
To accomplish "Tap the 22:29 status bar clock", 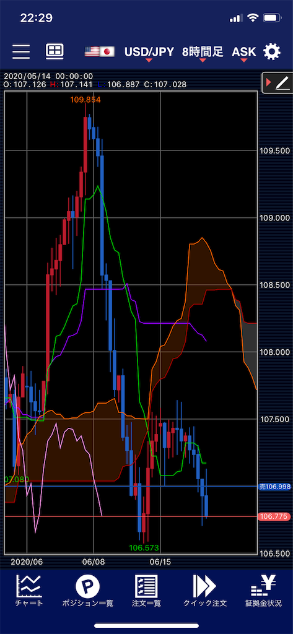I will coord(36,18).
